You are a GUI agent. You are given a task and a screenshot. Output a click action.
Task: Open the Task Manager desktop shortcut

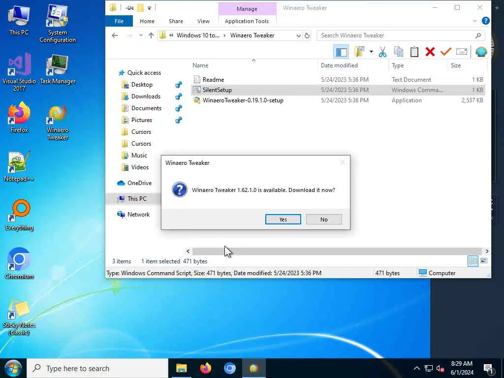(58, 69)
